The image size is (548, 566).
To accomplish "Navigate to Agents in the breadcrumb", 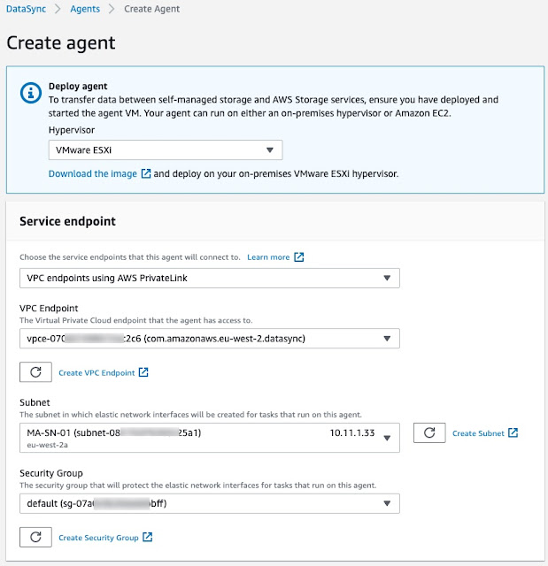I will coord(85,9).
